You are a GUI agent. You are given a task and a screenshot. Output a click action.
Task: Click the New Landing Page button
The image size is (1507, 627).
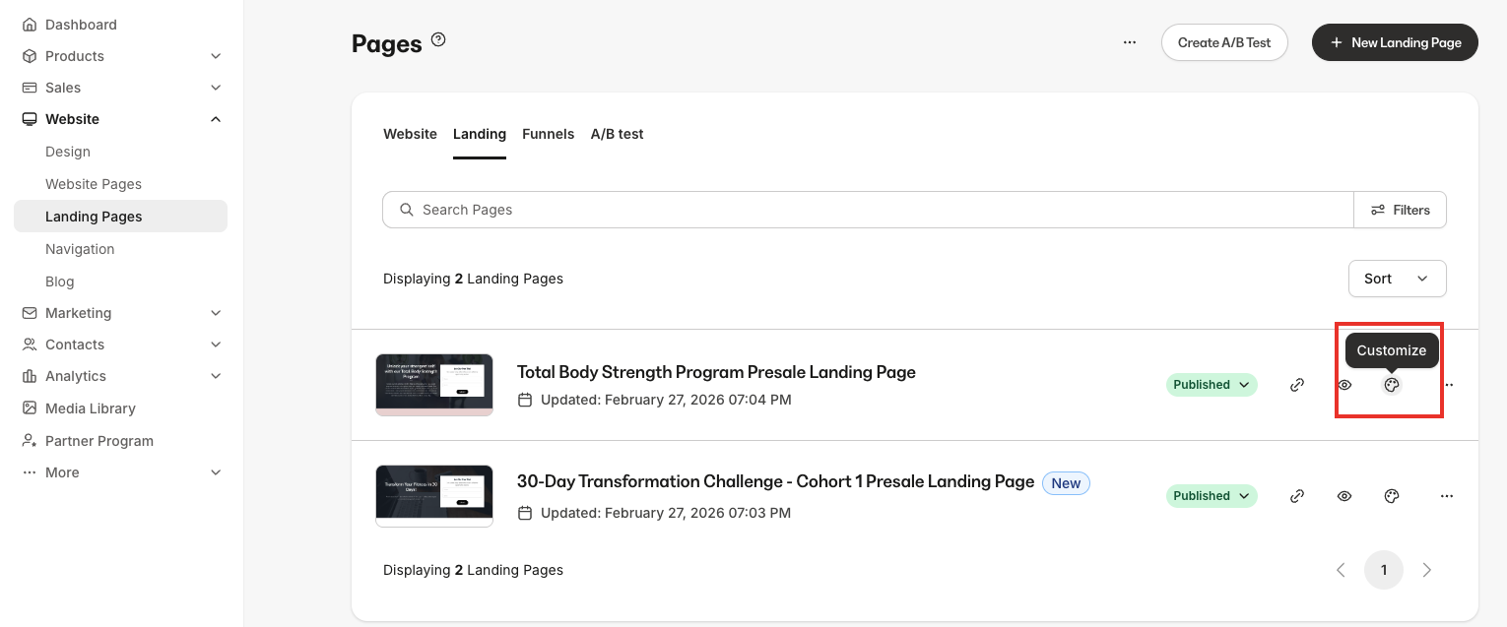[x=1395, y=42]
